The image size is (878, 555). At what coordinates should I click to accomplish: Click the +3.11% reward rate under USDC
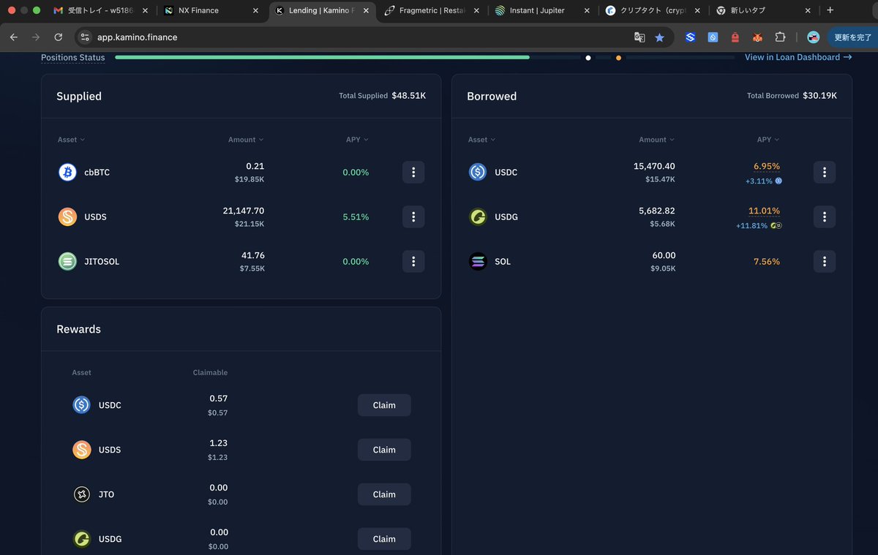click(x=763, y=181)
